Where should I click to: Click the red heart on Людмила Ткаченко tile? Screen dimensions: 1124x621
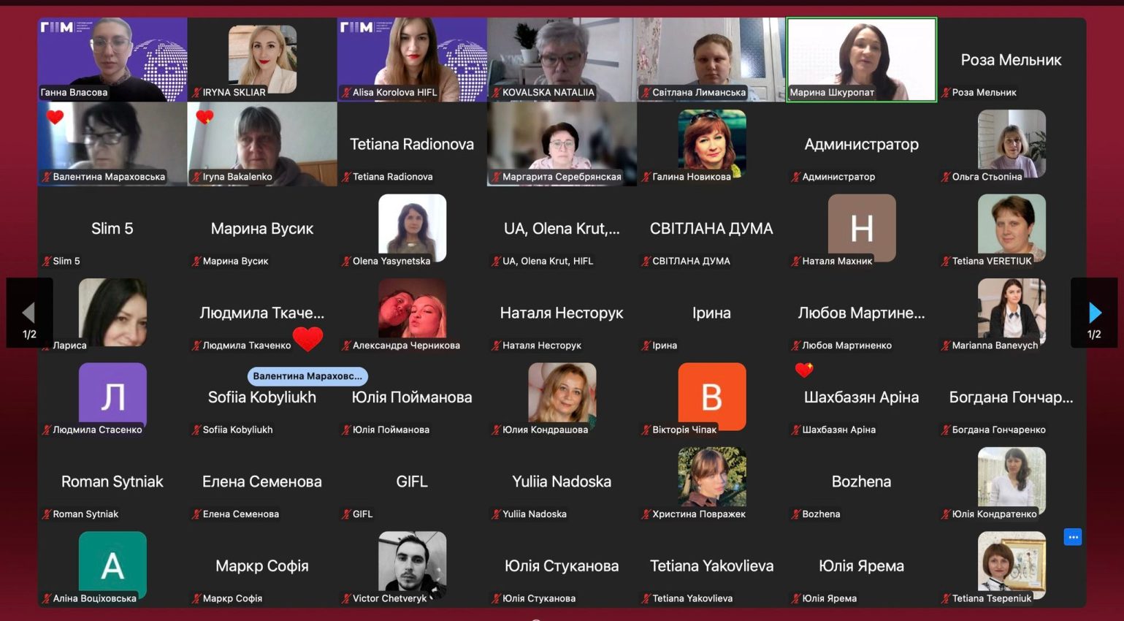tap(307, 339)
